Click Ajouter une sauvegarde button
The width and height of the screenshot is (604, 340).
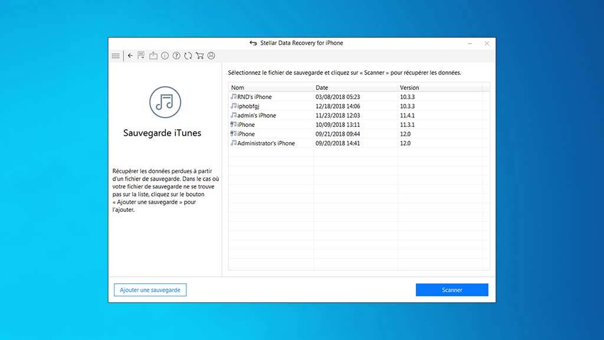(150, 290)
